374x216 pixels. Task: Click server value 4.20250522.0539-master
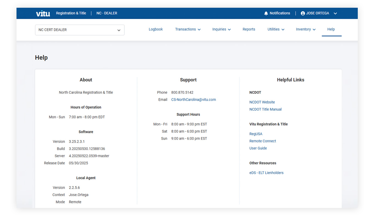click(x=89, y=156)
